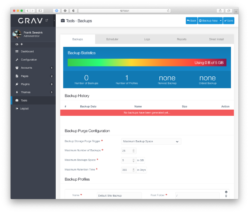
Task: Switch to the Scheduler tab
Action: click(x=112, y=39)
